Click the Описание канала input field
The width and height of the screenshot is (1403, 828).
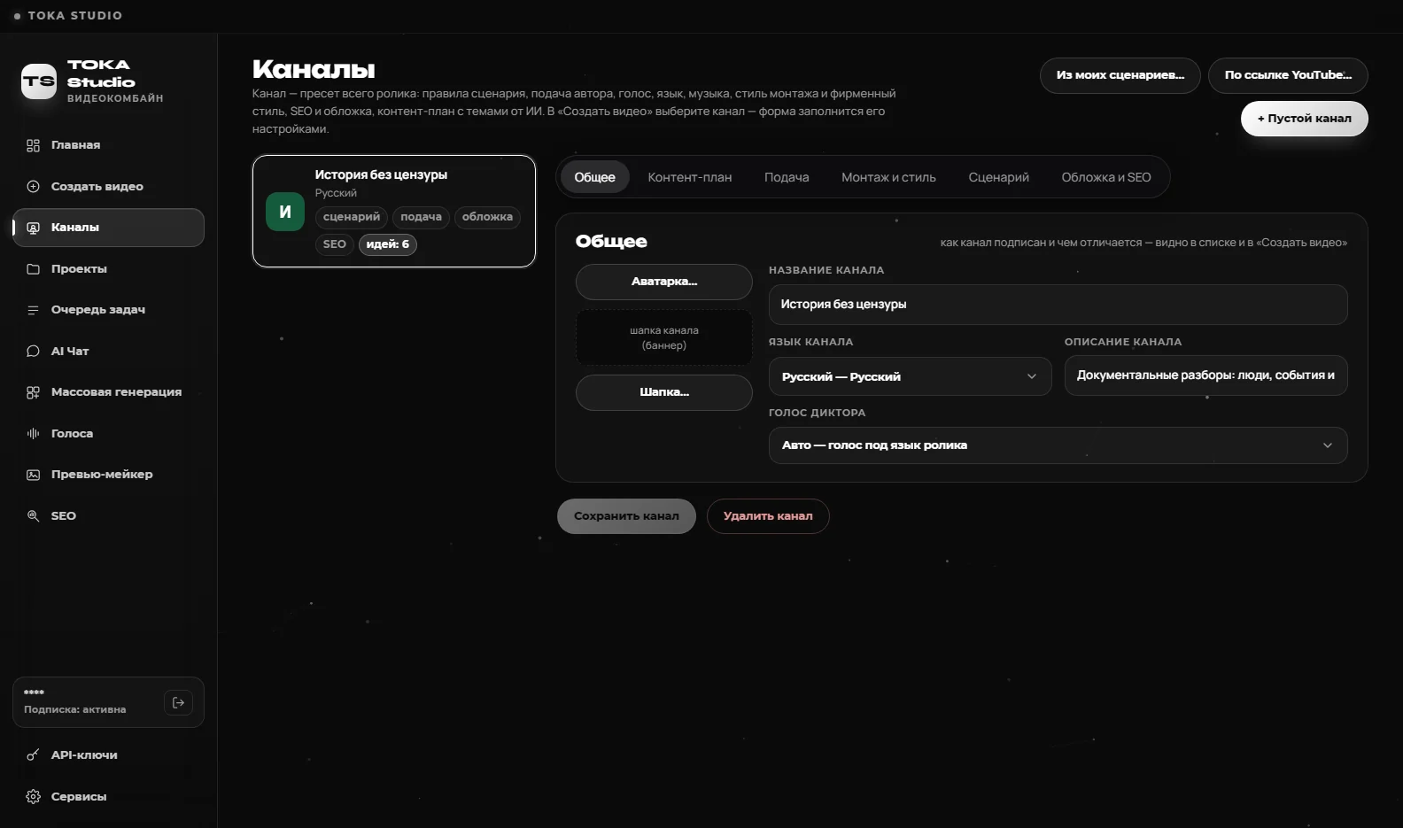1205,375
